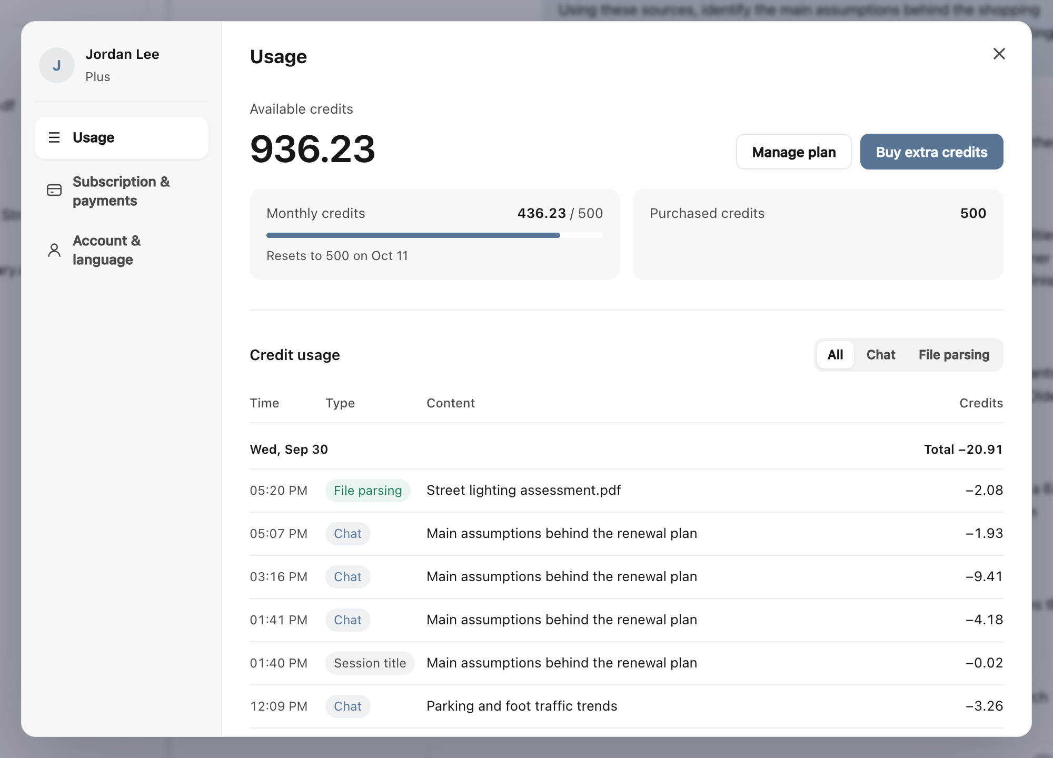Click the 'Time' column header

point(264,403)
